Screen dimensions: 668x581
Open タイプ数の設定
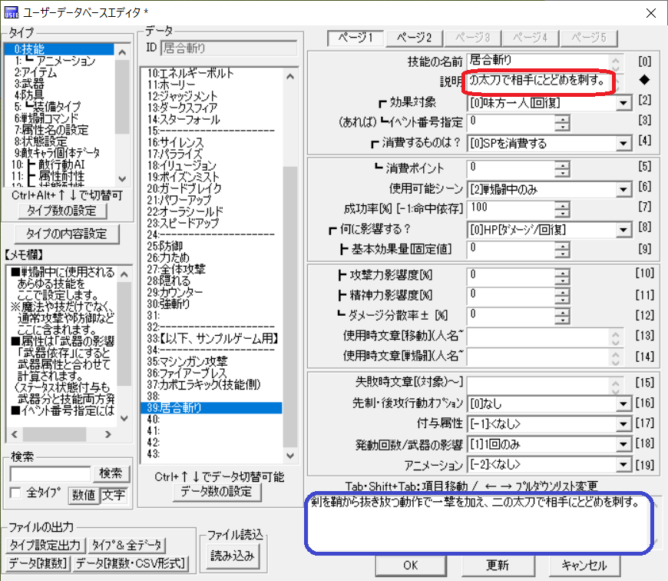(x=62, y=211)
